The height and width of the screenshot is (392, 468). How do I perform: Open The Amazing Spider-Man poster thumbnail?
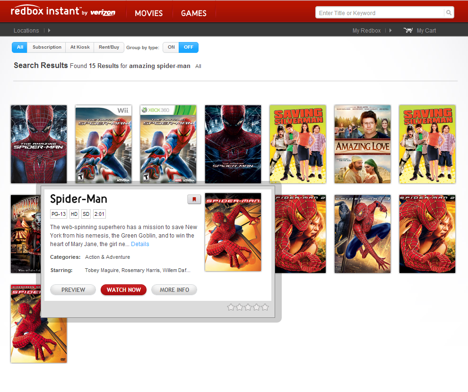tap(38, 144)
